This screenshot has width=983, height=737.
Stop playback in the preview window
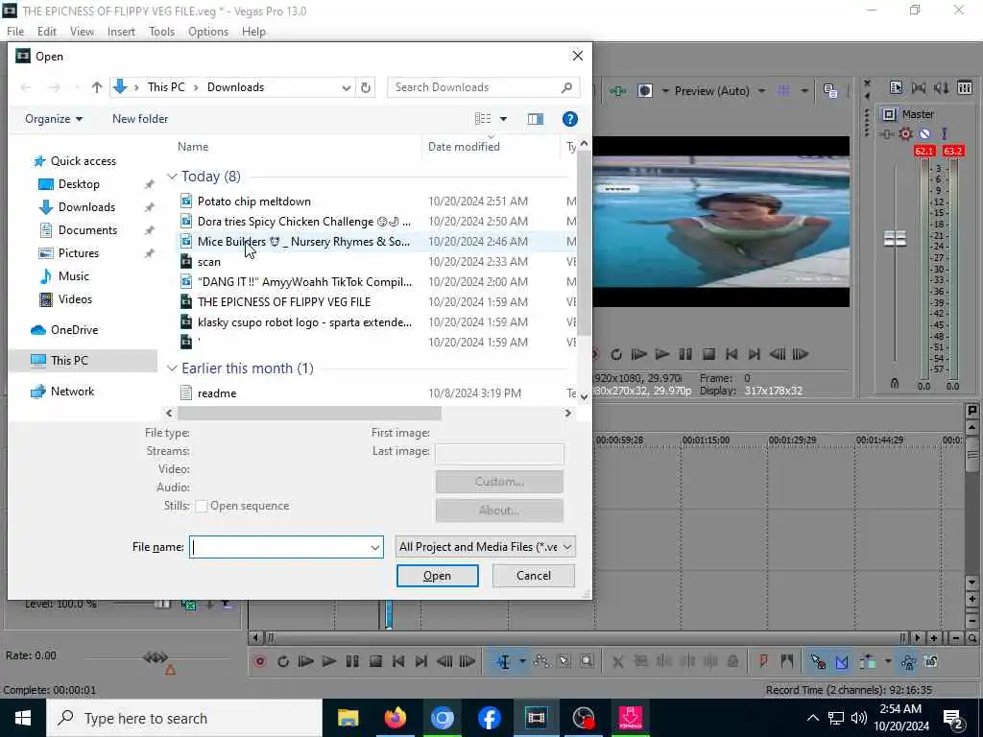pos(708,355)
